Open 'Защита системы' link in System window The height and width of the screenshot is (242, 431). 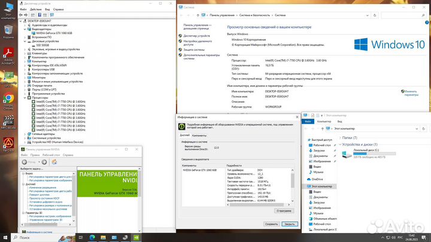point(194,50)
